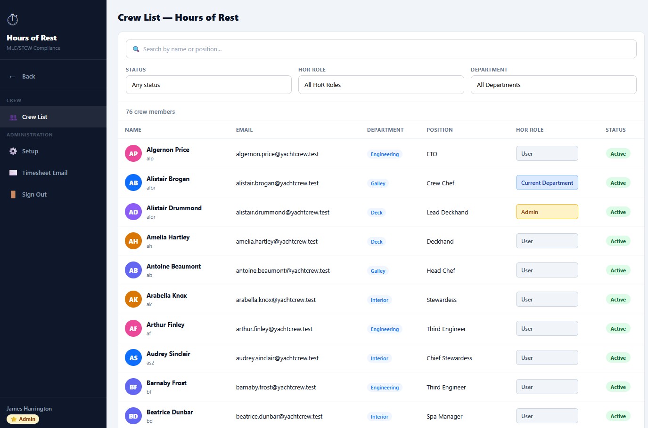The image size is (648, 428).
Task: Click Algernon Price's AP avatar
Action: click(133, 154)
